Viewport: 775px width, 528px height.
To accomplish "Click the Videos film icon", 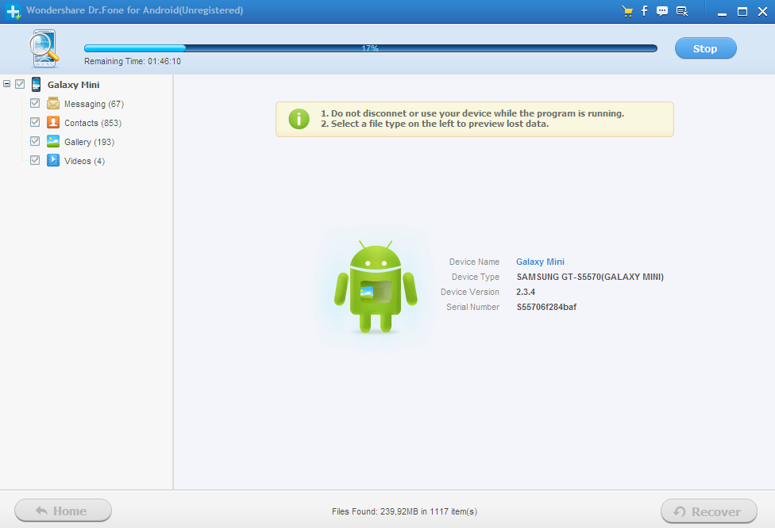I will tap(53, 160).
